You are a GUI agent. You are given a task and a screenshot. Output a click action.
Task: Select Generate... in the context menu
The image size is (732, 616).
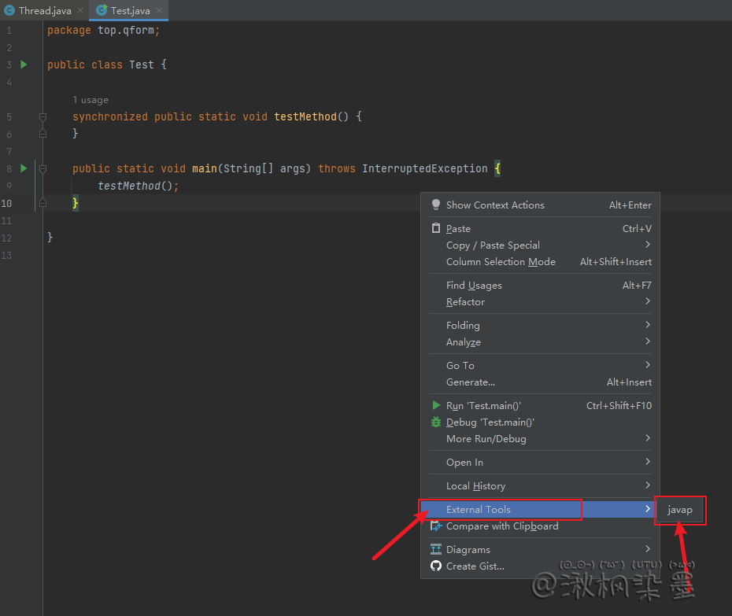pyautogui.click(x=471, y=382)
